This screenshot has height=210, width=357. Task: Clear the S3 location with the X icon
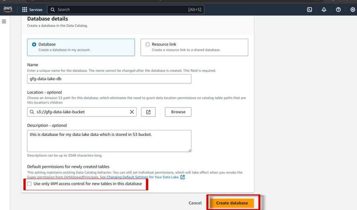(132, 112)
